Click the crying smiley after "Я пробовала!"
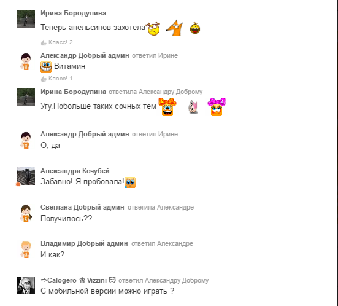Screen dimensions: 338x306 (x=130, y=182)
